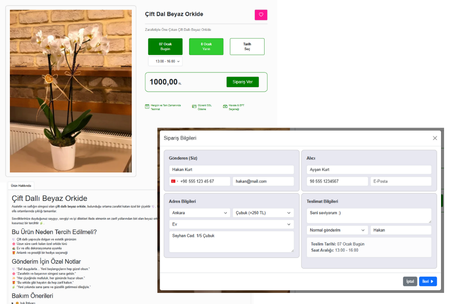This screenshot has width=462, height=304.
Task: Choose the Tarih Seç date option
Action: coord(247,47)
